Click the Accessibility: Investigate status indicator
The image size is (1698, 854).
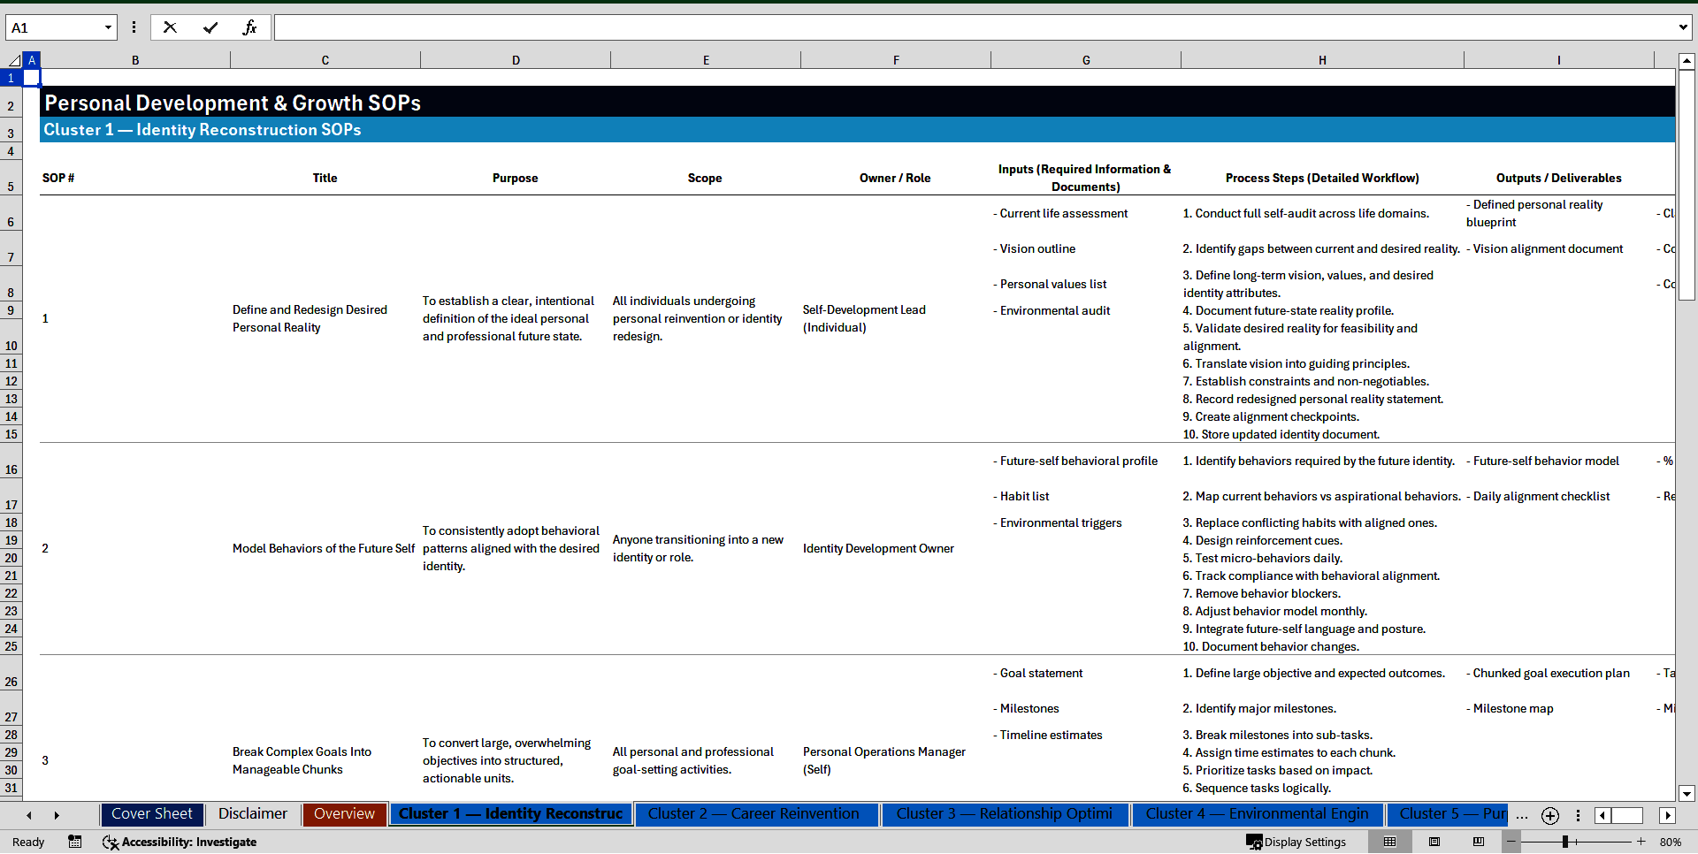(180, 842)
